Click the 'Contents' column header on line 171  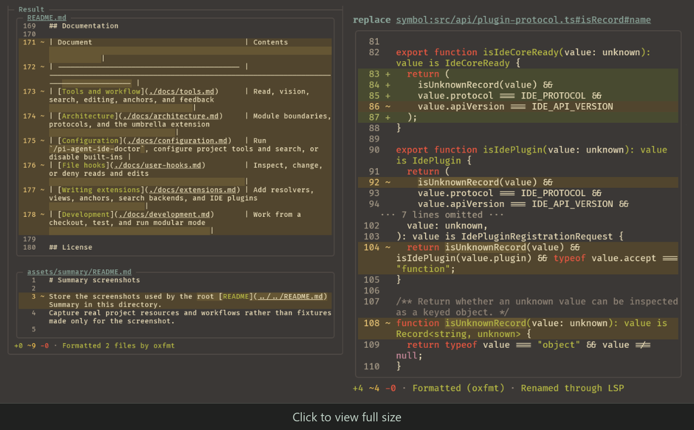(x=270, y=42)
